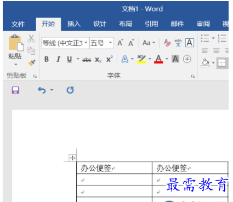Click the Copy icon
The height and width of the screenshot is (202, 233).
tap(31, 51)
